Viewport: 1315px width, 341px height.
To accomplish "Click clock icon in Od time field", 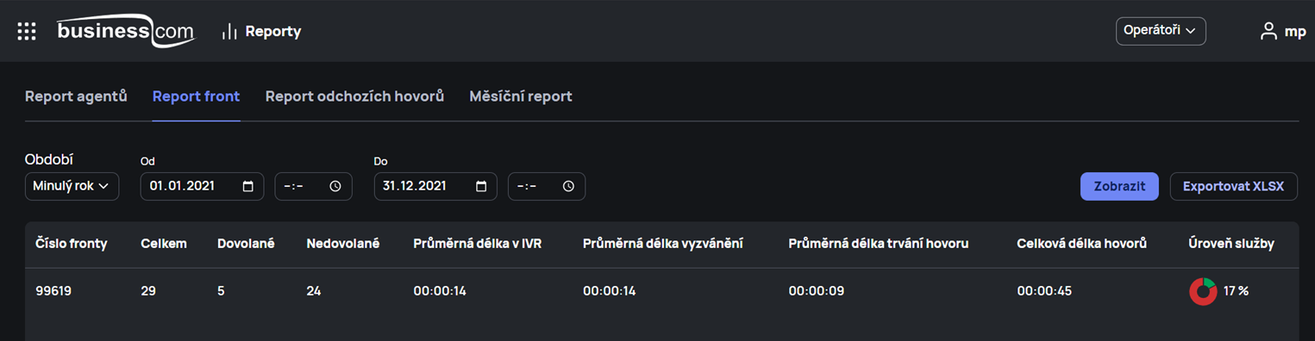I will pyautogui.click(x=335, y=186).
